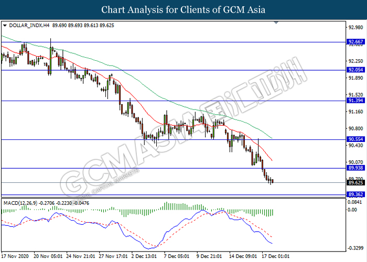Click the 17 Nov 2020 date label

[15, 256]
